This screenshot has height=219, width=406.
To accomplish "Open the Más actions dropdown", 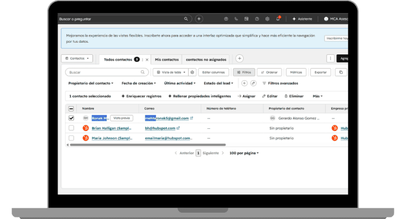I will (x=317, y=96).
